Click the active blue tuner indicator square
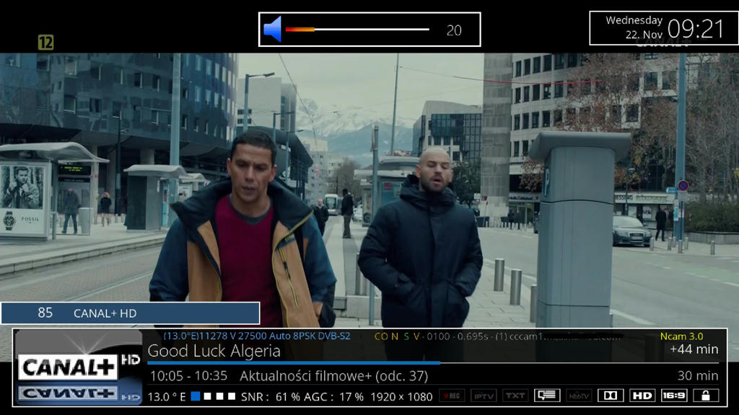The height and width of the screenshot is (415, 739). click(x=195, y=396)
